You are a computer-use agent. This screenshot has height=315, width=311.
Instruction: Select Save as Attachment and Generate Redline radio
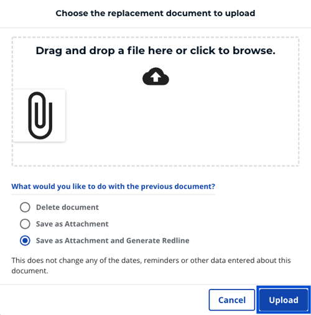25,240
